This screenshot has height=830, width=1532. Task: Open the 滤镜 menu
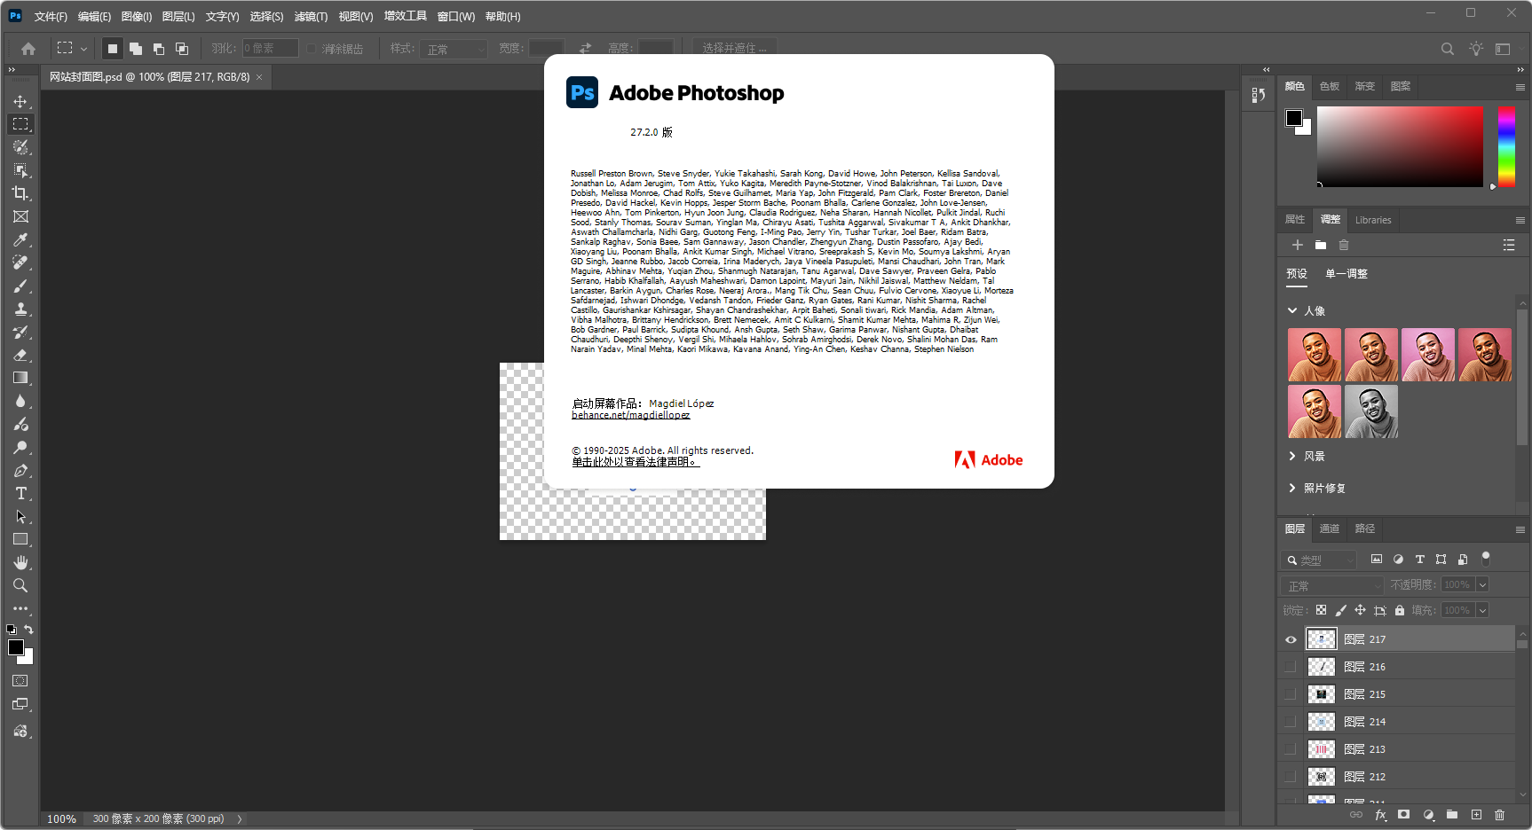pos(309,15)
